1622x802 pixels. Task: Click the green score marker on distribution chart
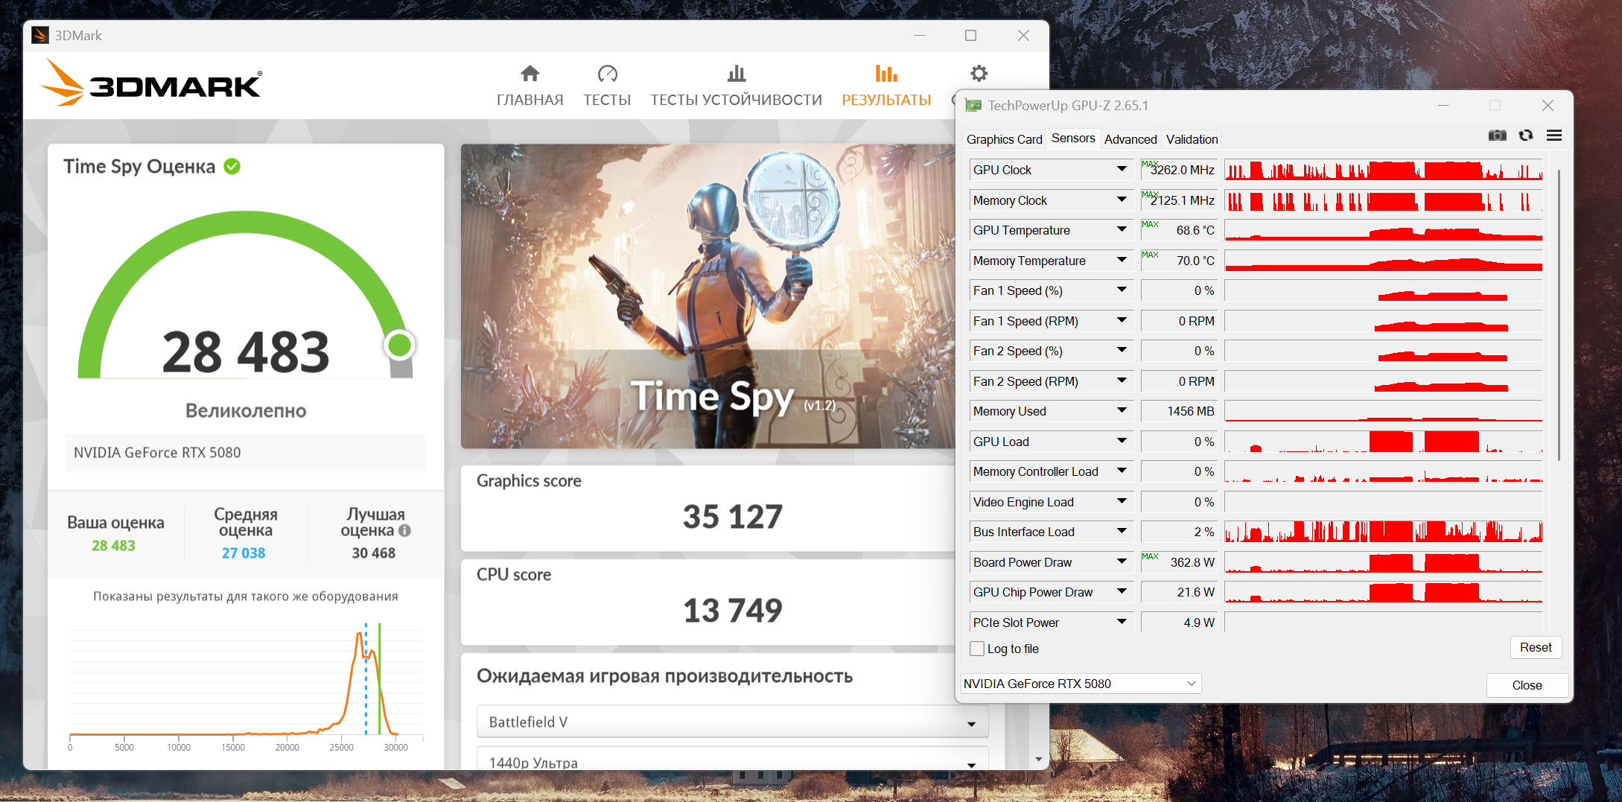point(380,679)
